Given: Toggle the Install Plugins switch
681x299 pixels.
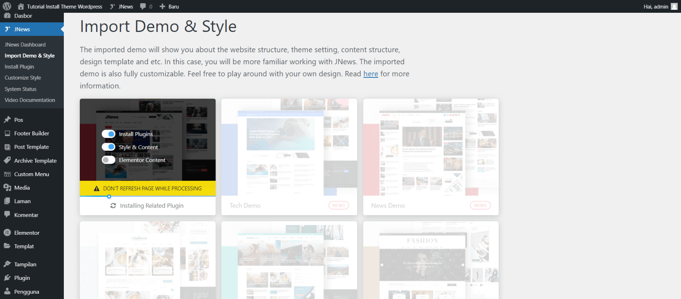Looking at the screenshot, I should tap(109, 134).
